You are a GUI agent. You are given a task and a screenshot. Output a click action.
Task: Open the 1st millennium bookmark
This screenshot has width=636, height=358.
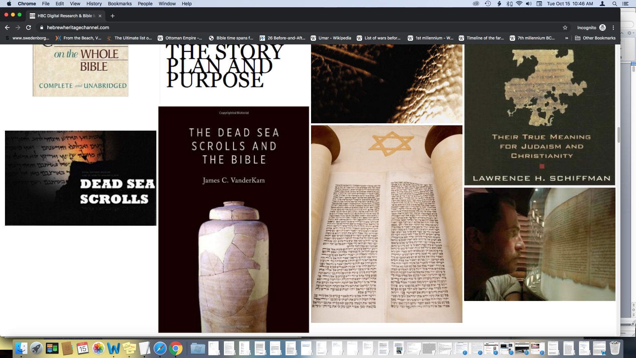(431, 38)
